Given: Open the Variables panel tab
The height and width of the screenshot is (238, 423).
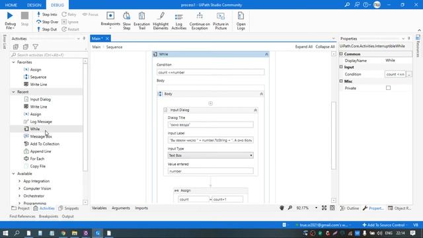Looking at the screenshot, I should pyautogui.click(x=99, y=208).
